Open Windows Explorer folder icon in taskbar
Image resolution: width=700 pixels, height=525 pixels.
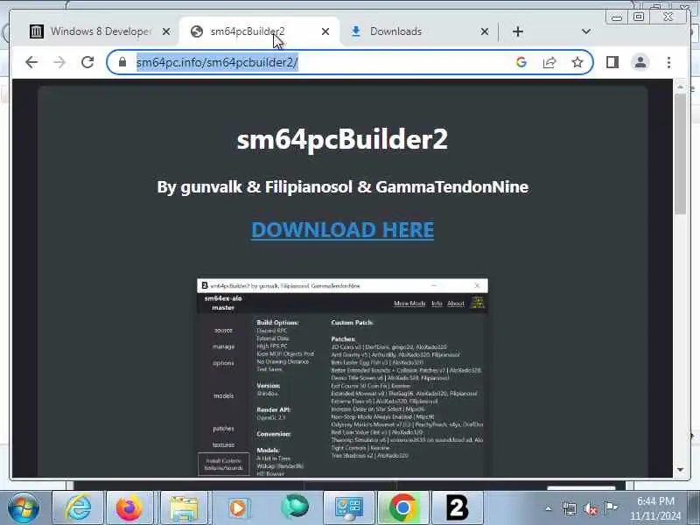coord(184,507)
